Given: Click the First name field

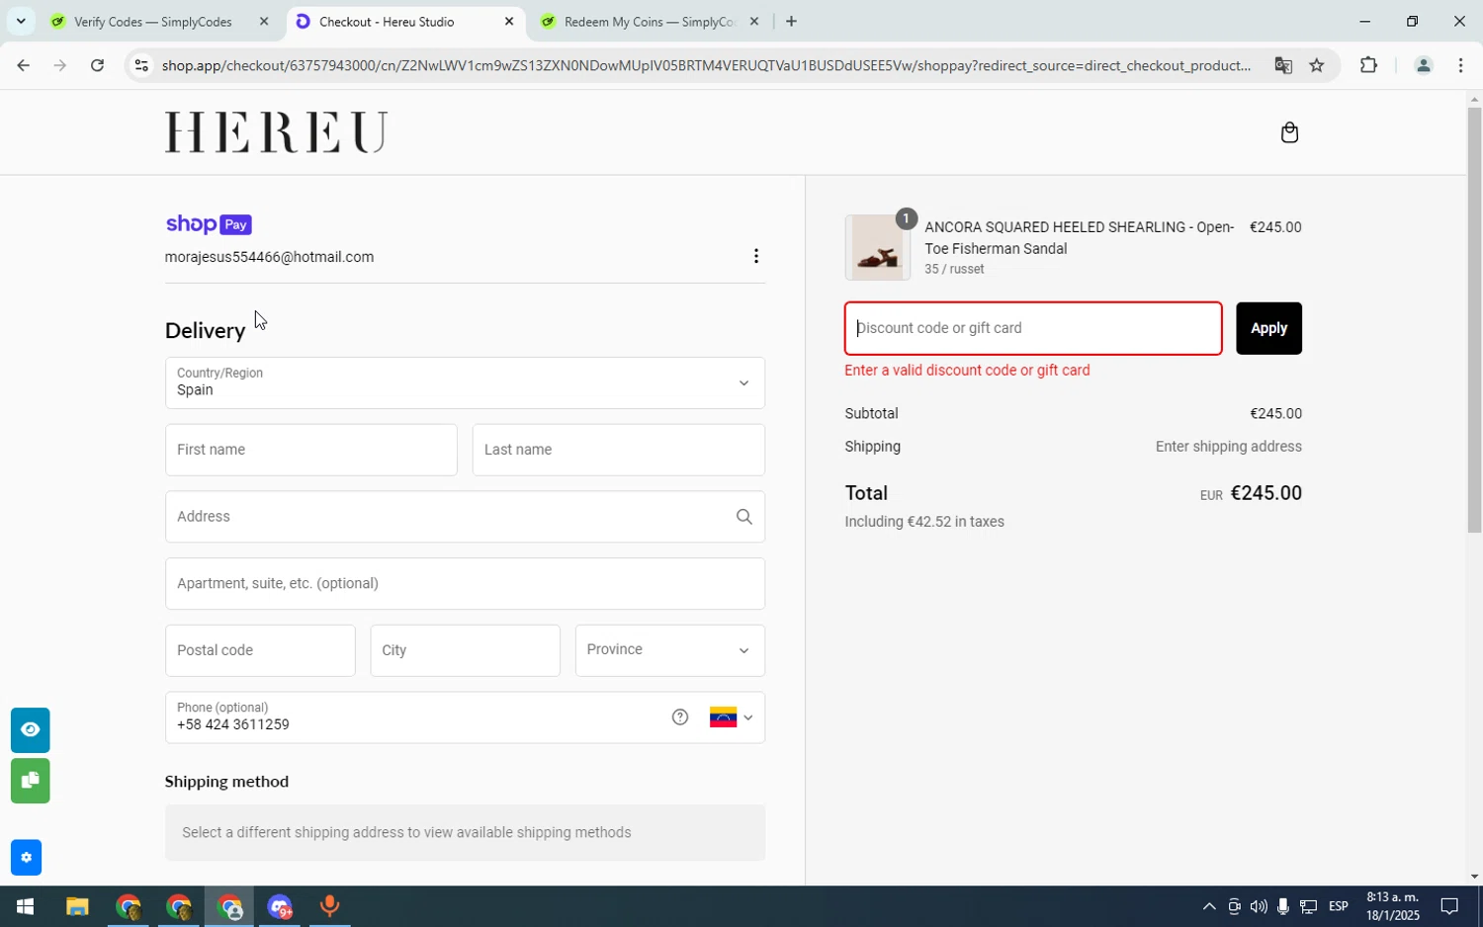Looking at the screenshot, I should point(310,450).
